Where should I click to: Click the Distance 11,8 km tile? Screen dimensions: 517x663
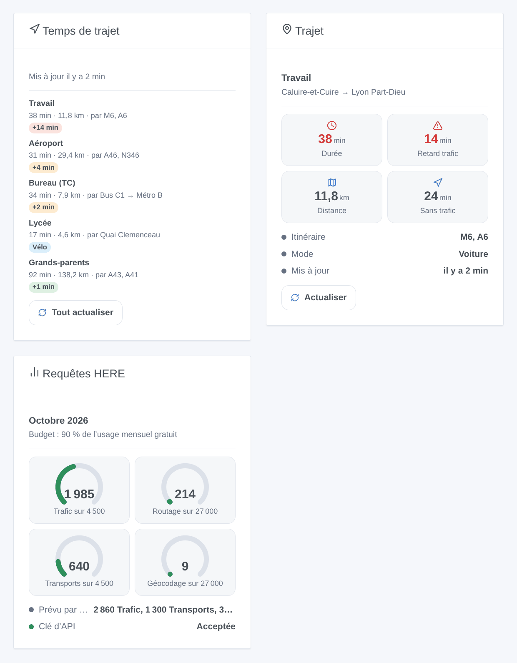[x=332, y=197]
